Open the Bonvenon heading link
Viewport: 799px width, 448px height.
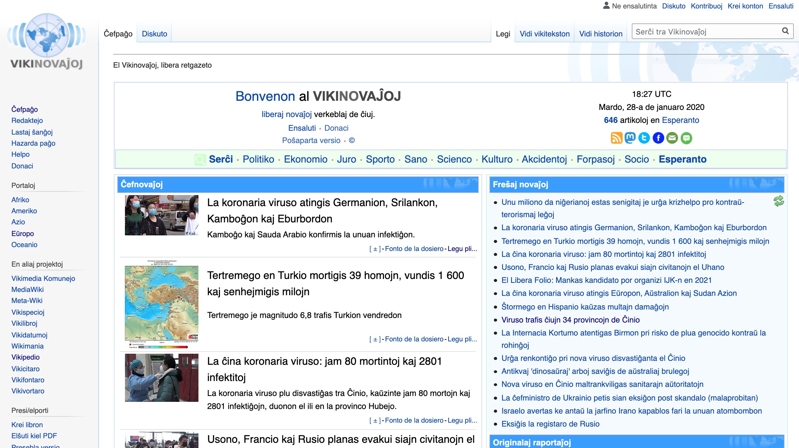pyautogui.click(x=265, y=96)
